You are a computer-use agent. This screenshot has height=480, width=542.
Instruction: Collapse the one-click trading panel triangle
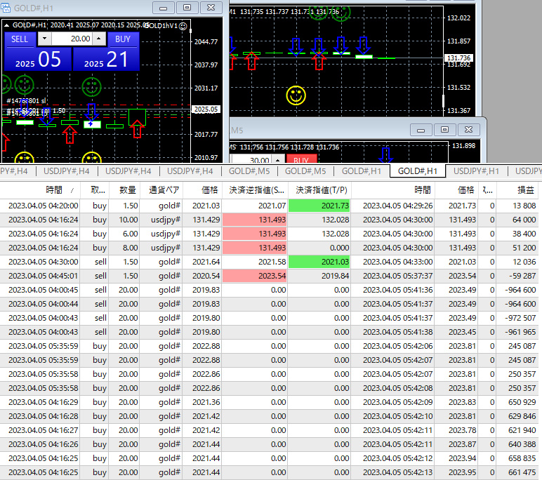pyautogui.click(x=6, y=25)
